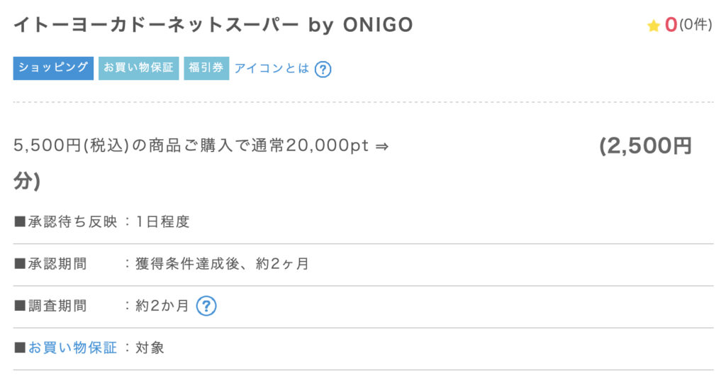Click the 1日程度 reflection time value
This screenshot has width=726, height=386.
click(x=162, y=222)
